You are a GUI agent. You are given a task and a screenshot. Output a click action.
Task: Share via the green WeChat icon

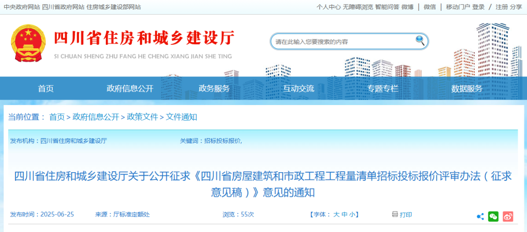493,216
